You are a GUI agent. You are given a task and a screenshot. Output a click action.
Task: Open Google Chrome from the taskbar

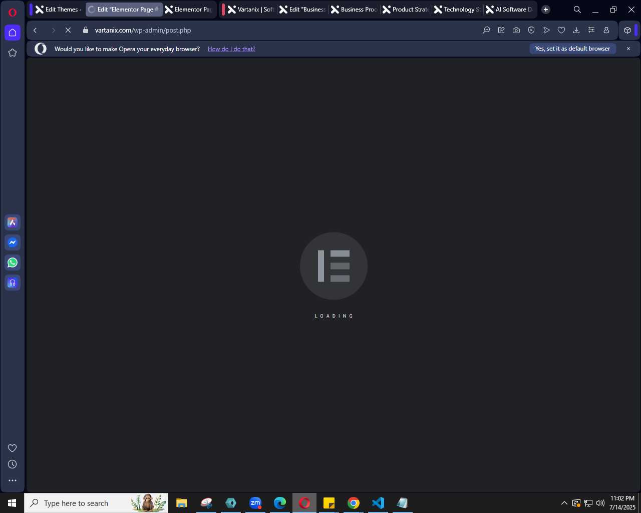(x=354, y=503)
